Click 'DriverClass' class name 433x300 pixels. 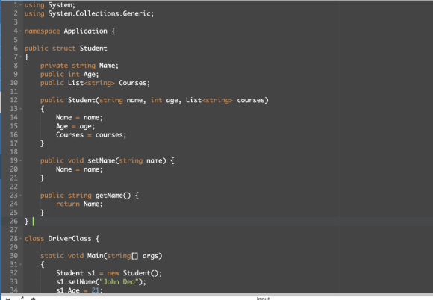point(69,239)
